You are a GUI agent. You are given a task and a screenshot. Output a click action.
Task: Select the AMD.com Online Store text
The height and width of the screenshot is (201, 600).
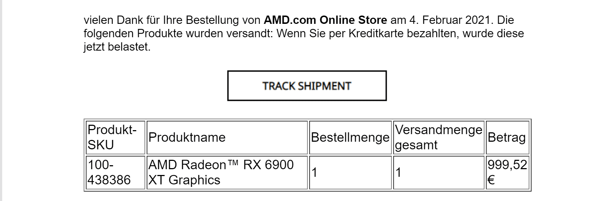[x=325, y=20]
